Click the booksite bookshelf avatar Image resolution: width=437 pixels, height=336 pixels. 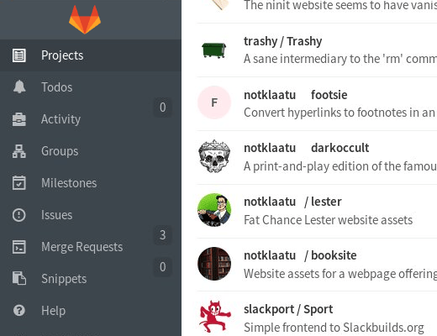click(214, 264)
